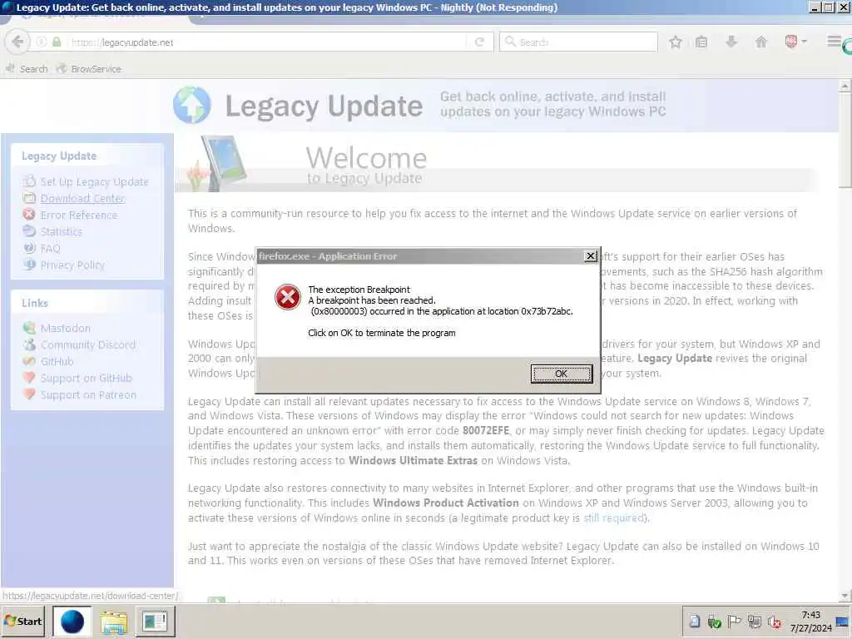Click the Privacy Policy icon
The image size is (852, 639).
tap(29, 265)
